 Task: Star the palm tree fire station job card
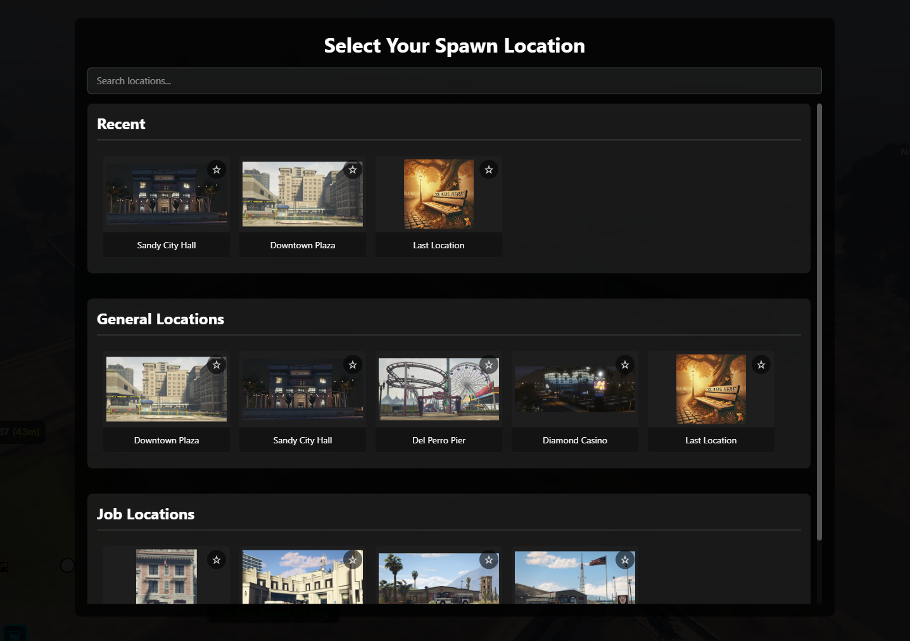click(489, 560)
